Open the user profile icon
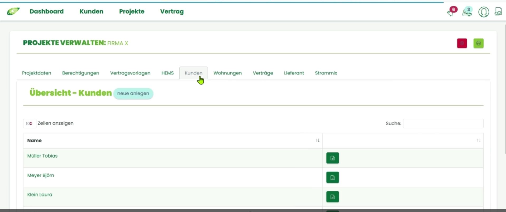Viewport: 506px width, 212px height. click(484, 12)
